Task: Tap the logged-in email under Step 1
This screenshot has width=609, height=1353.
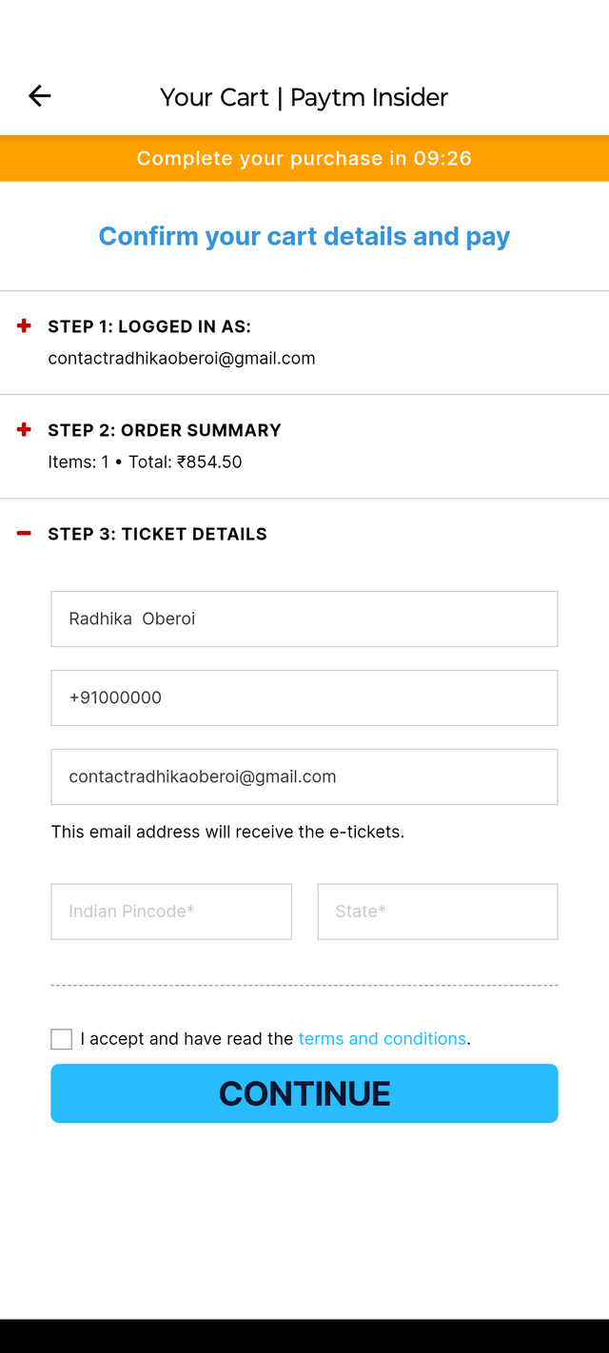Action: point(182,359)
